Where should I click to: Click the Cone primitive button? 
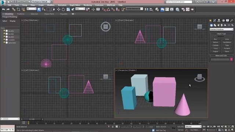click(x=227, y=39)
